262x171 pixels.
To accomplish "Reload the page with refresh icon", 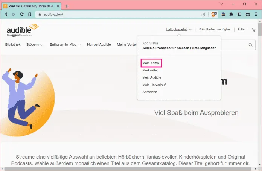I will click(x=22, y=14).
